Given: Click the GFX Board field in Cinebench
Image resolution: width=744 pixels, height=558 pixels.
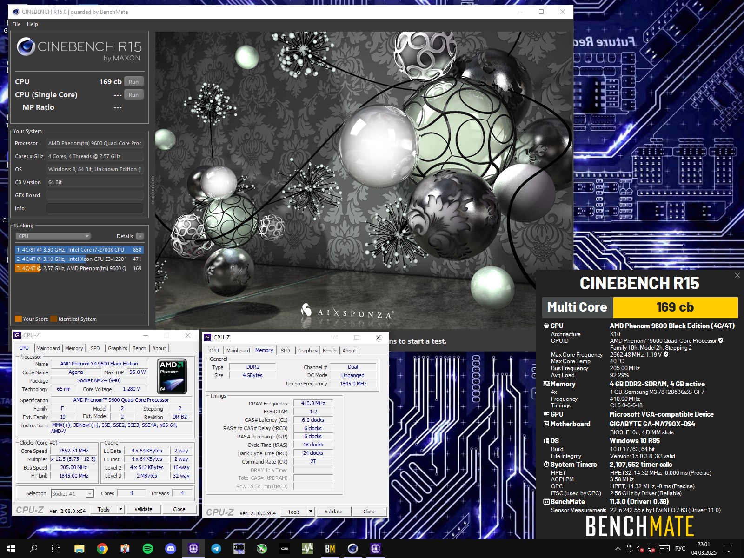Looking at the screenshot, I should coord(95,195).
